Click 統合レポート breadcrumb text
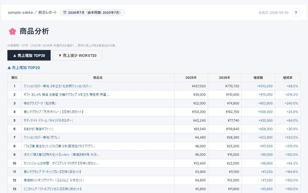Screen dimensions: 308x193 coord(47,12)
